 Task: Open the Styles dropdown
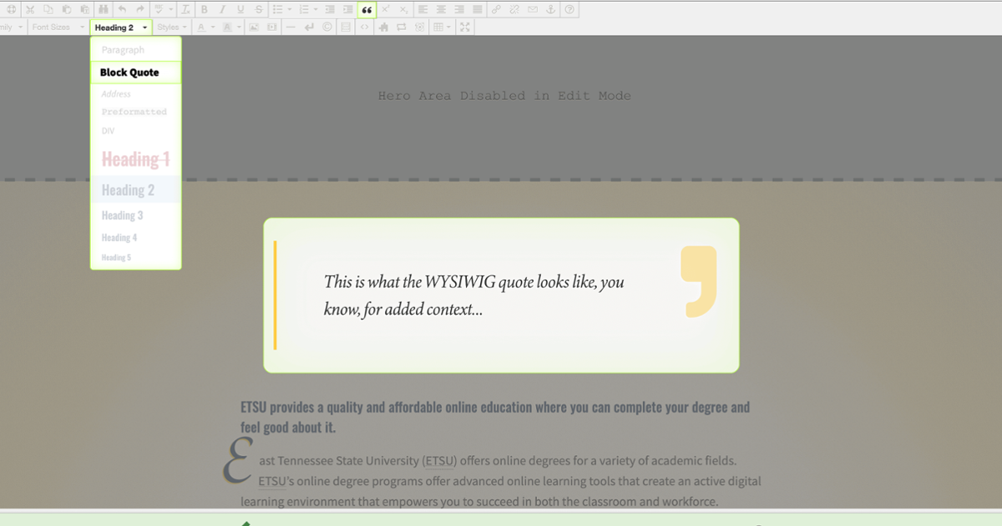tap(171, 27)
